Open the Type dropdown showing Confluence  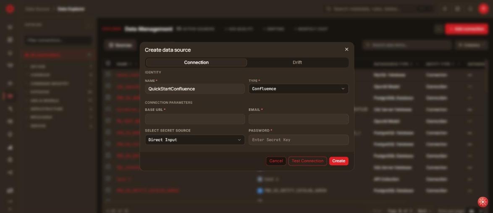[x=299, y=89]
